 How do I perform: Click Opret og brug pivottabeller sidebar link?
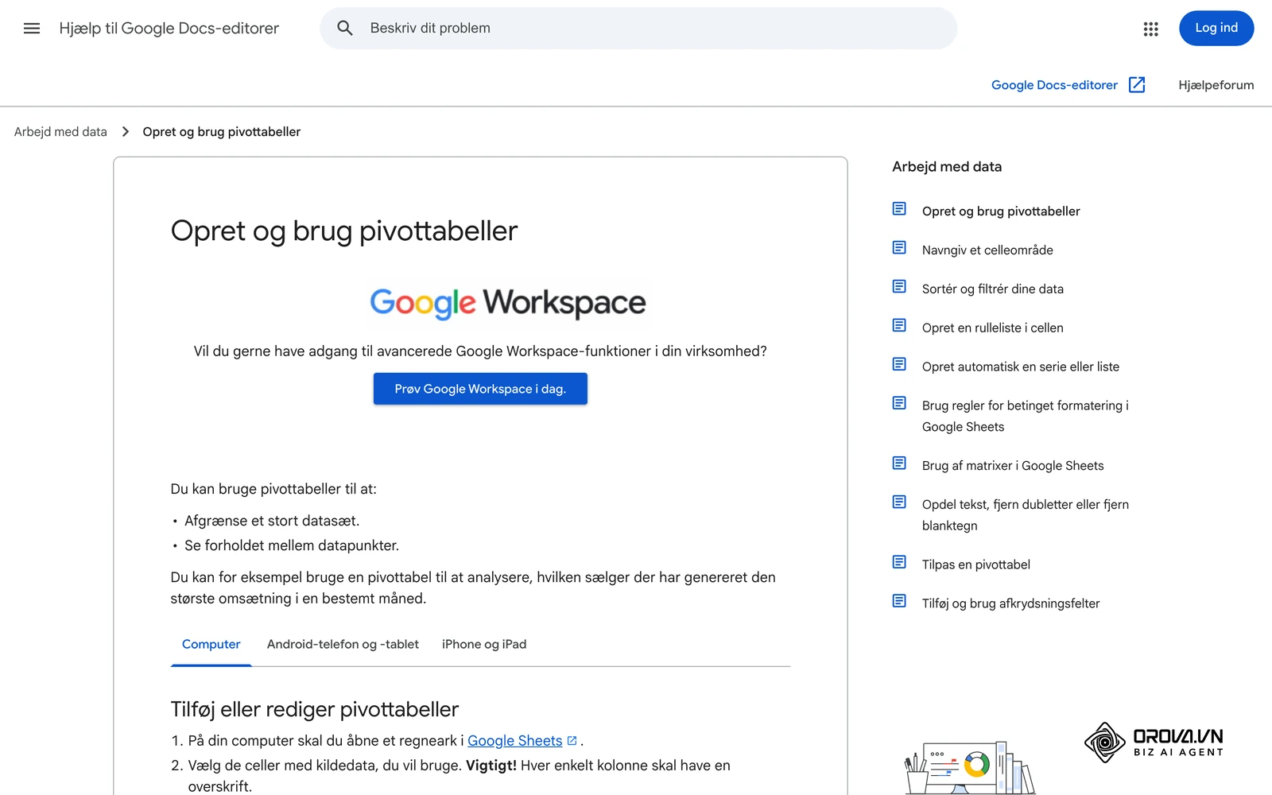pyautogui.click(x=1001, y=211)
